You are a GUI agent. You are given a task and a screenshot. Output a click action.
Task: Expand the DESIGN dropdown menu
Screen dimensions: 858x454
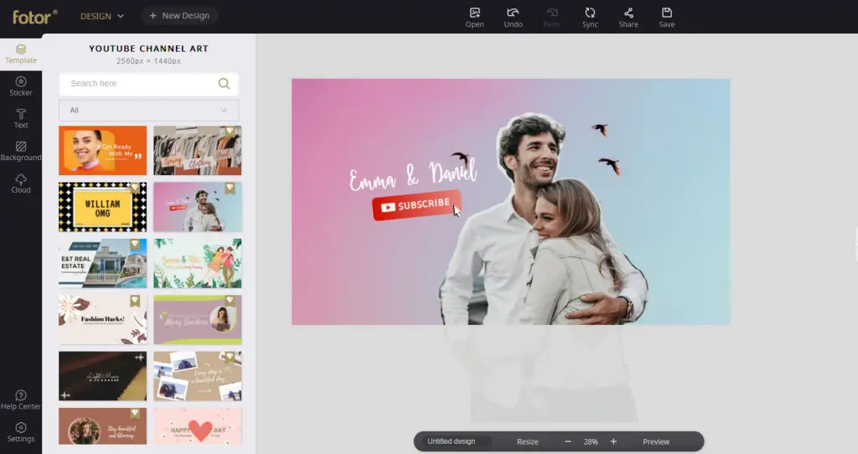pos(101,16)
